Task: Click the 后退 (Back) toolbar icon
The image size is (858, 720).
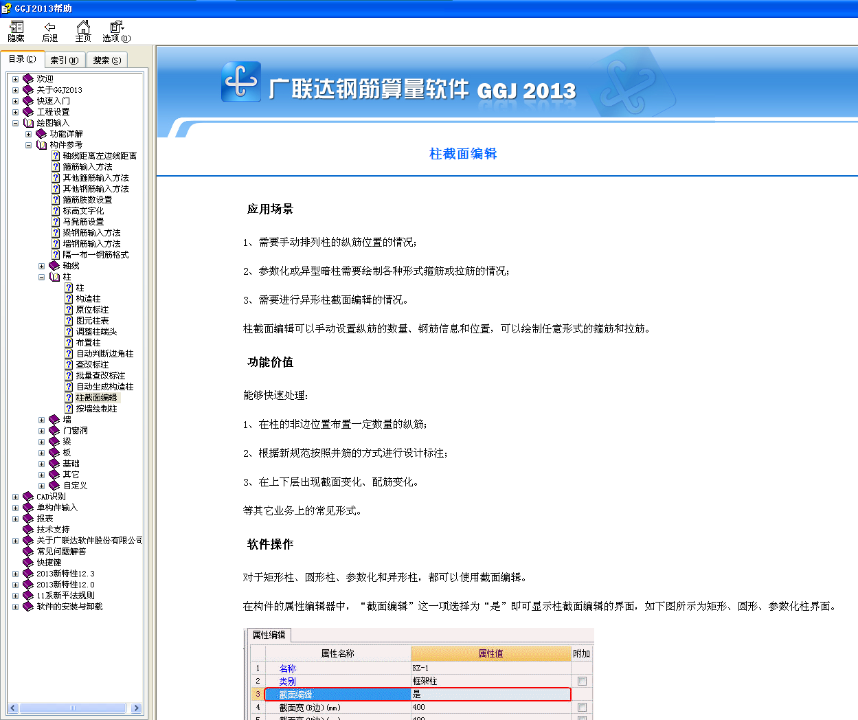Action: tap(49, 32)
